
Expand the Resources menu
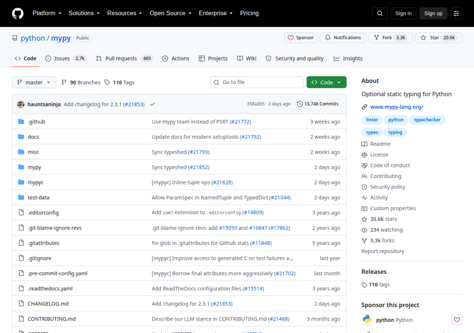pos(125,13)
